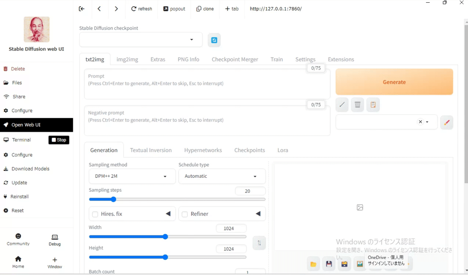This screenshot has height=275, width=468.
Task: Open the Schedule type dropdown
Action: [222, 176]
